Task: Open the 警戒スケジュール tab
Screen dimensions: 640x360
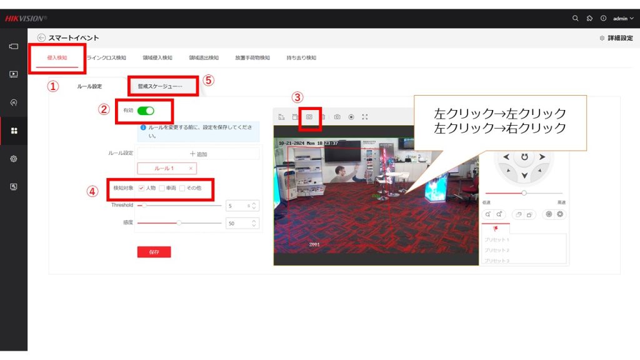Action: [160, 86]
